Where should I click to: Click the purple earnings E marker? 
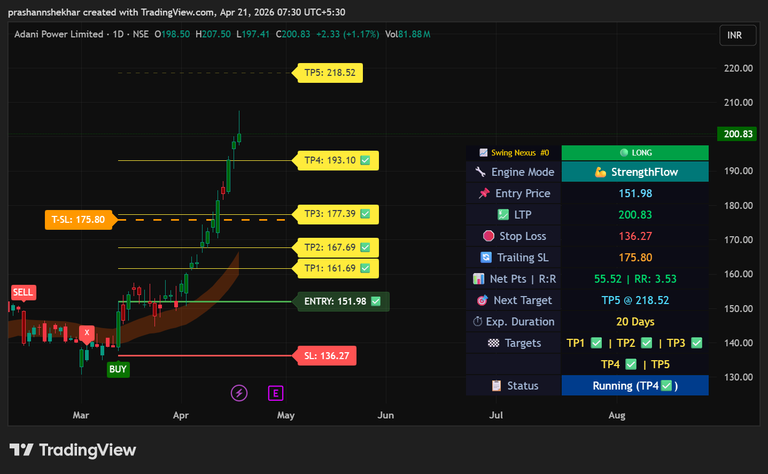[x=275, y=393]
